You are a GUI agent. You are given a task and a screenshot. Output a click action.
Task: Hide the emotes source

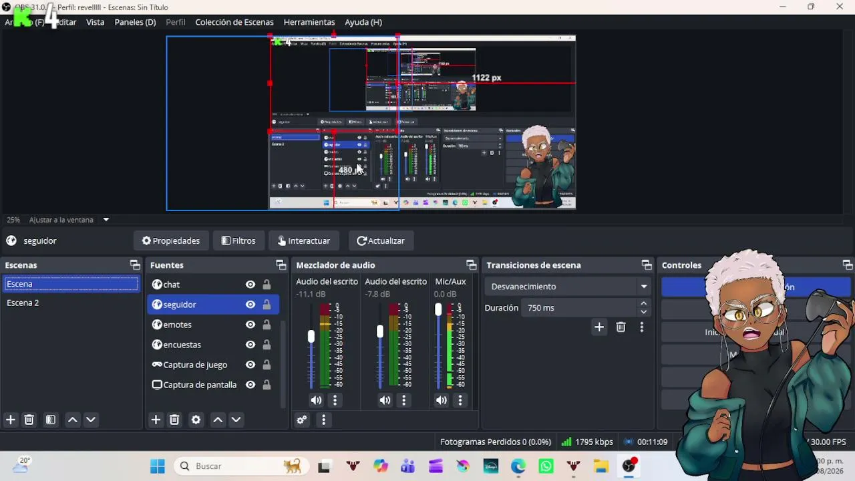coord(250,325)
